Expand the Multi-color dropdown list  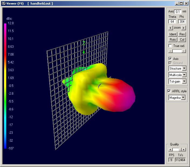(184, 75)
